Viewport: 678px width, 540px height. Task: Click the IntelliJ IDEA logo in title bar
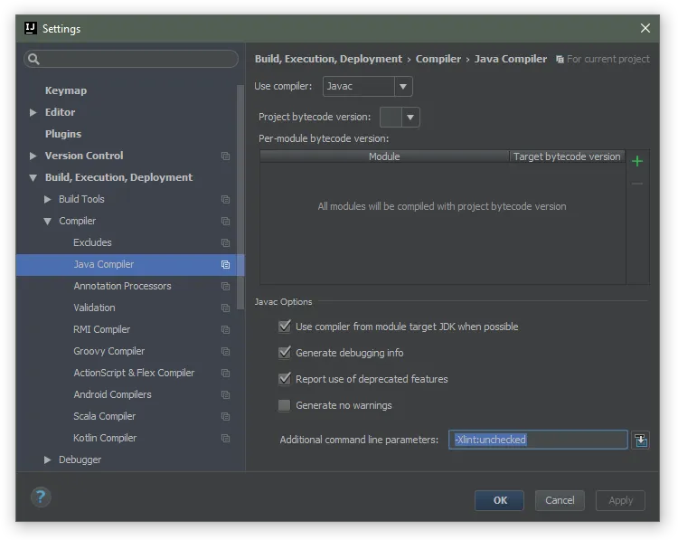[30, 28]
